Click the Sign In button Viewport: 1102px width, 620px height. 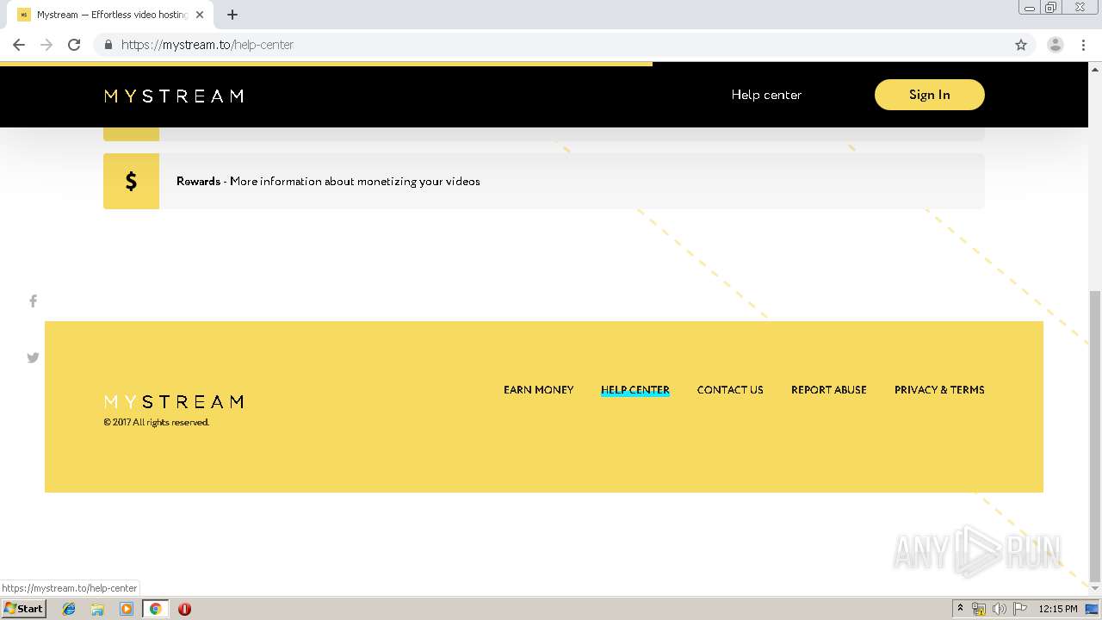929,95
